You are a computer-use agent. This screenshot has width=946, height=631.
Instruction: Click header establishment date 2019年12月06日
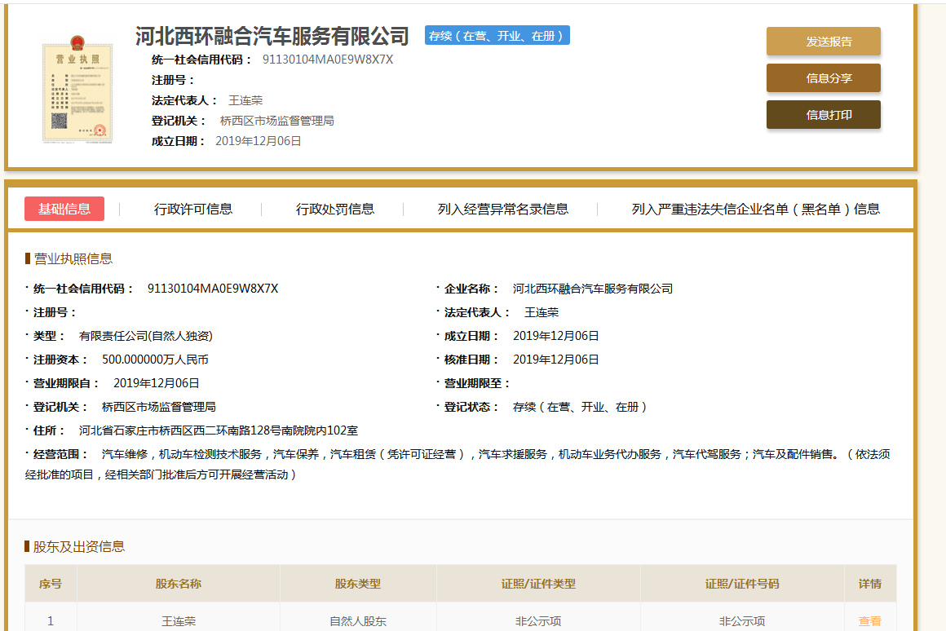259,140
